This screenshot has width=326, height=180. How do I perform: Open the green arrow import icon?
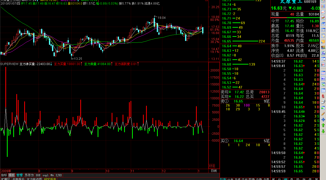tap(323, 108)
